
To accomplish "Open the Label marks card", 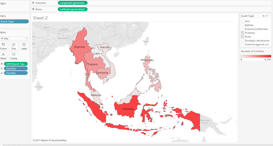I will pos(24,46).
